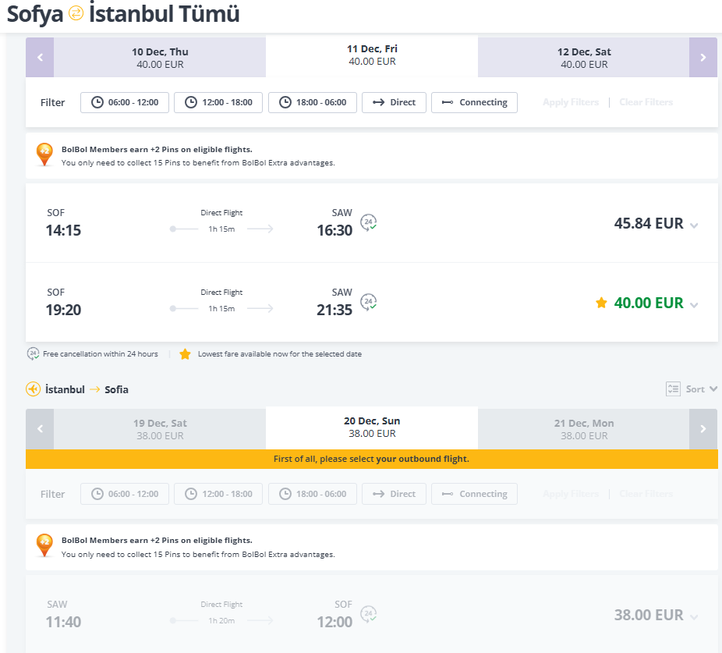Toggle outbound 12:00 - 18:00 time filter
This screenshot has height=653, width=722.
tap(218, 102)
